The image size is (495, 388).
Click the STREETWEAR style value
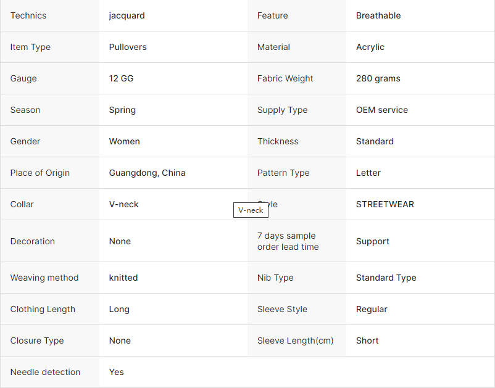click(x=385, y=204)
